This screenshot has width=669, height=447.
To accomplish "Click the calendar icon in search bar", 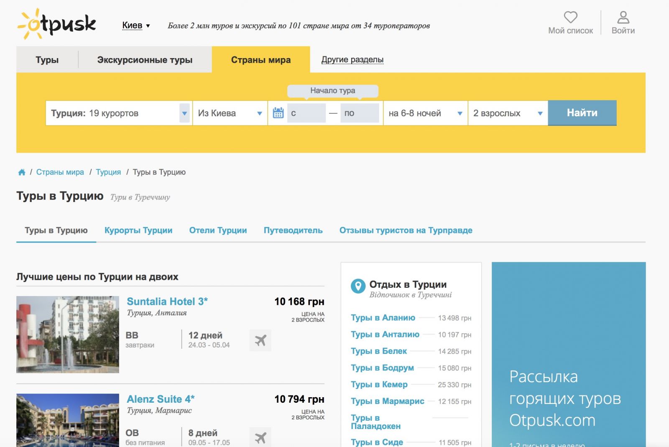I will pyautogui.click(x=278, y=113).
